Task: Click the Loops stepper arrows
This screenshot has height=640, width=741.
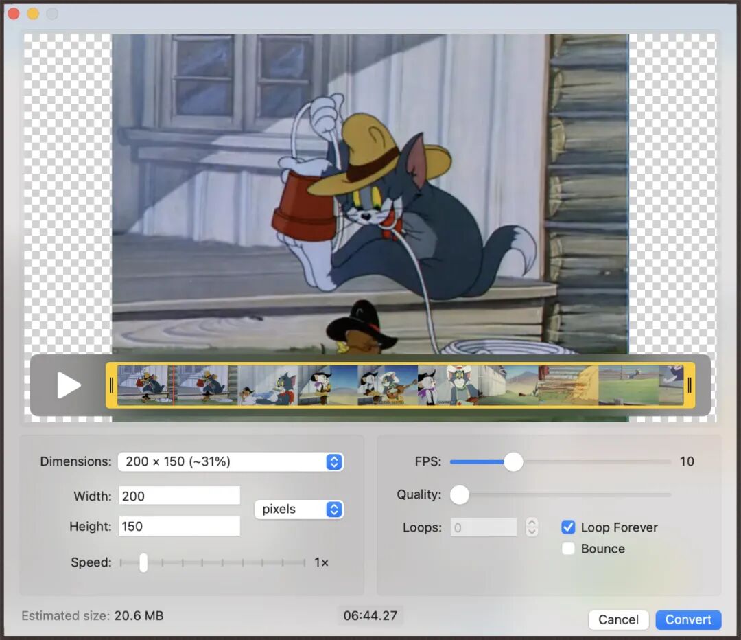Action: [x=532, y=527]
